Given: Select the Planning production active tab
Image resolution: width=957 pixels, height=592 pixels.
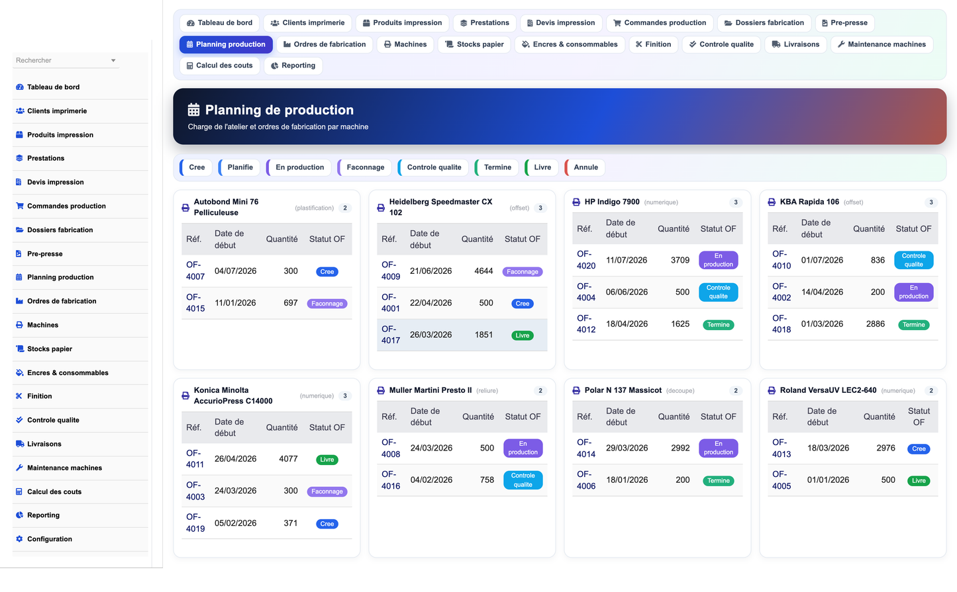Looking at the screenshot, I should coord(226,44).
